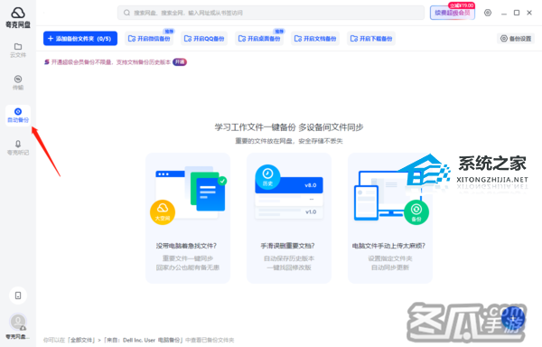Minimize the Quark Netdisk window

tap(504, 14)
